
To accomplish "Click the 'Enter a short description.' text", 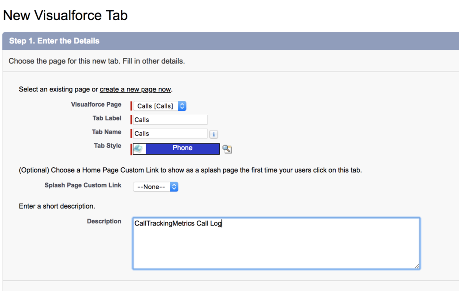I will coord(57,206).
